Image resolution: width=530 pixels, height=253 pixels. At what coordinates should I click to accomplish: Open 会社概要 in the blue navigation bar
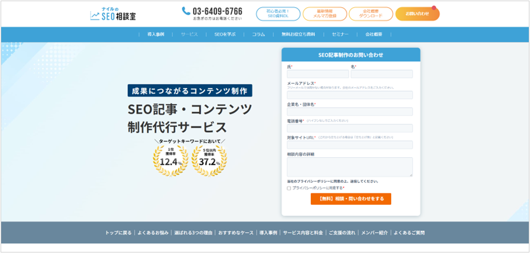(x=374, y=35)
